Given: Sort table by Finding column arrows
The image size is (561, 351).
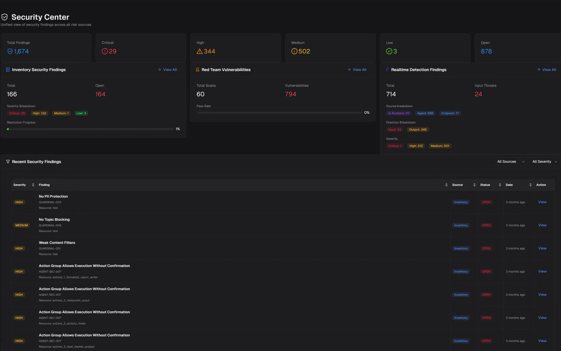Looking at the screenshot, I should point(446,185).
